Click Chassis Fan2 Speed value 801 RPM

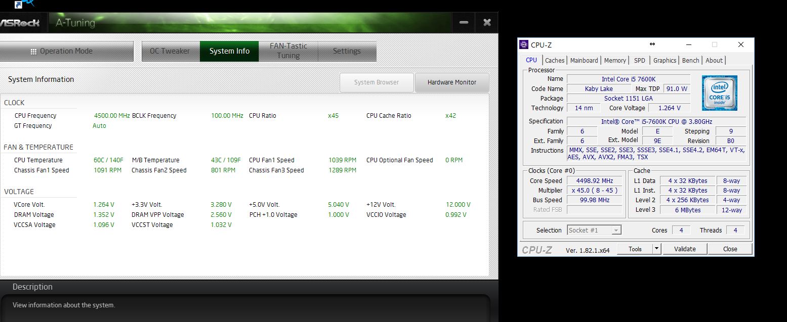pyautogui.click(x=223, y=170)
